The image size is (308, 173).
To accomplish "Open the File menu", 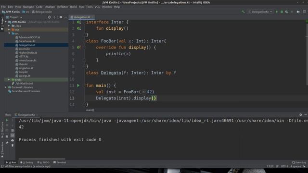I will (3, 7).
